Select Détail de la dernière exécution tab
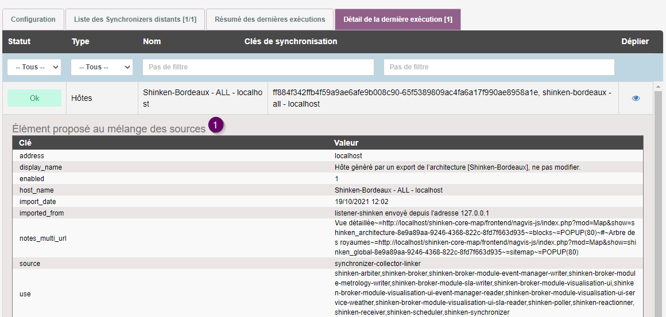Image resolution: width=666 pixels, height=317 pixels. [397, 19]
